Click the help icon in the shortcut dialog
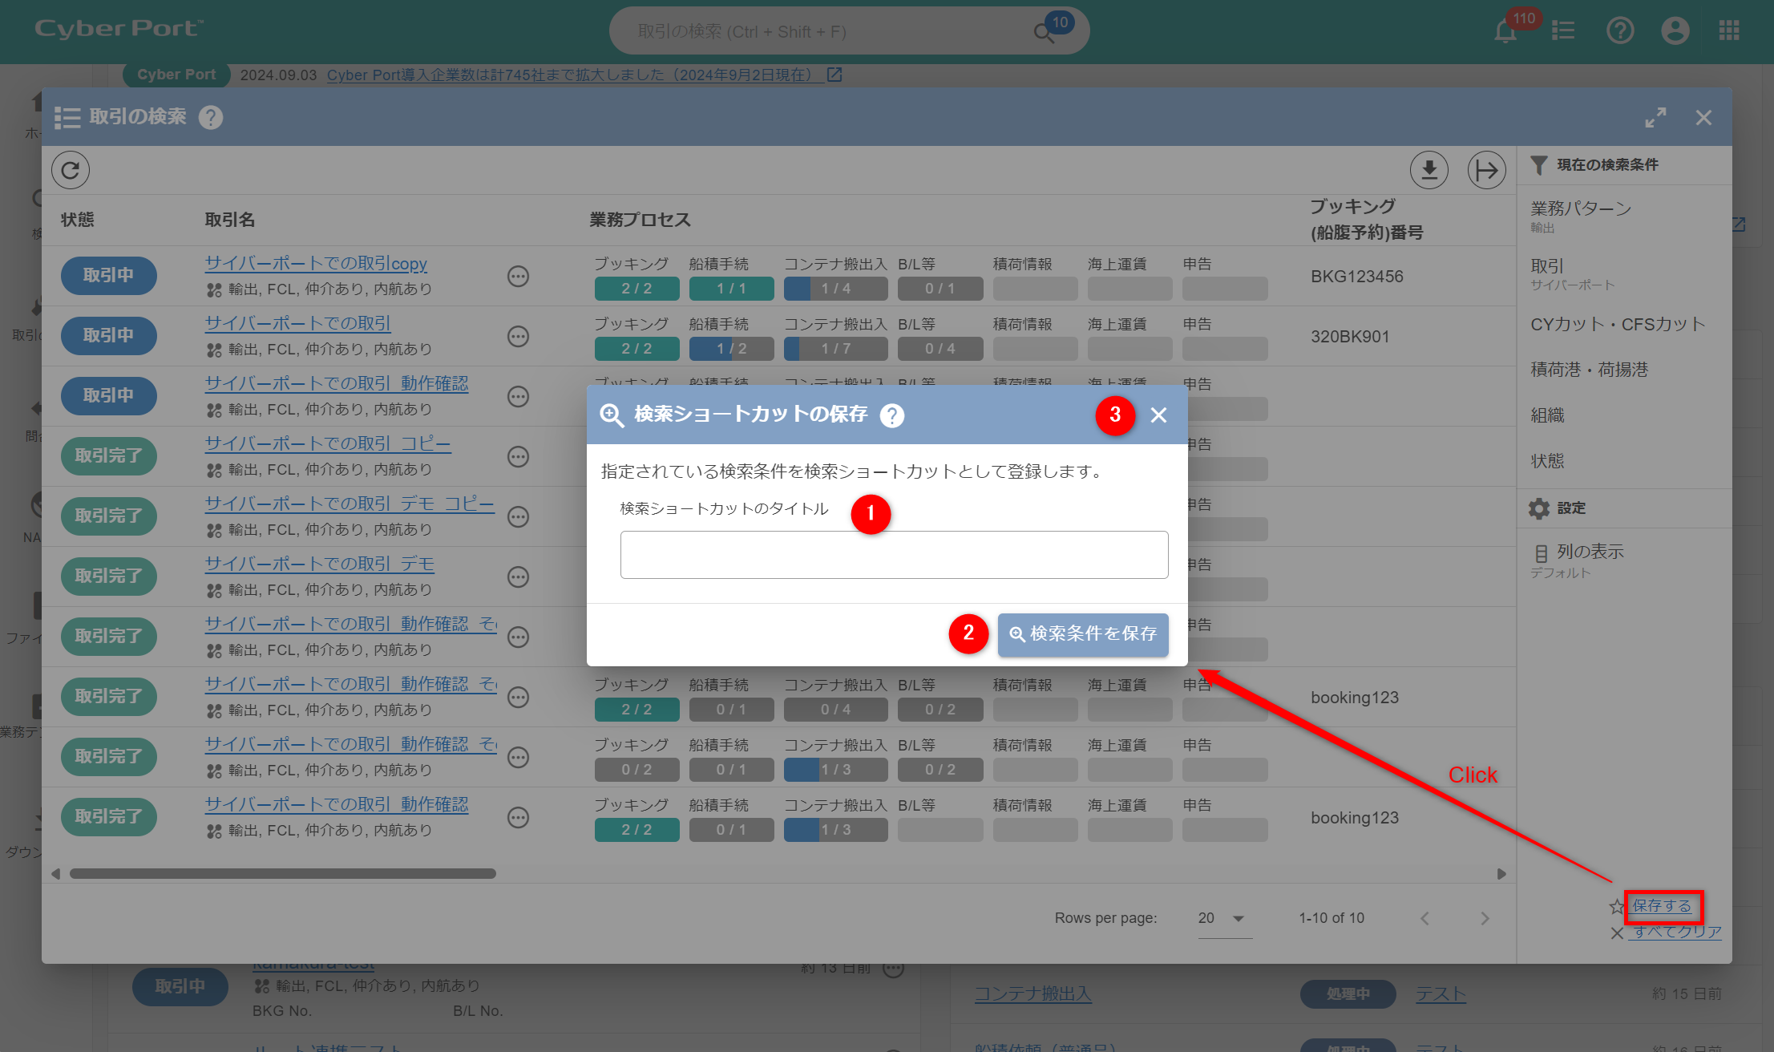This screenshot has width=1774, height=1052. [x=891, y=415]
